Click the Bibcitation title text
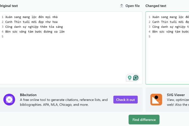189x126 pixels. click(28, 95)
